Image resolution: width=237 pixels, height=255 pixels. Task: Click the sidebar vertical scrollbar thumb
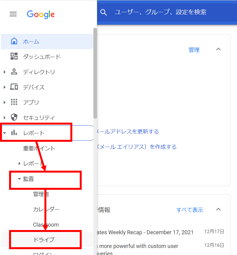pos(95,73)
